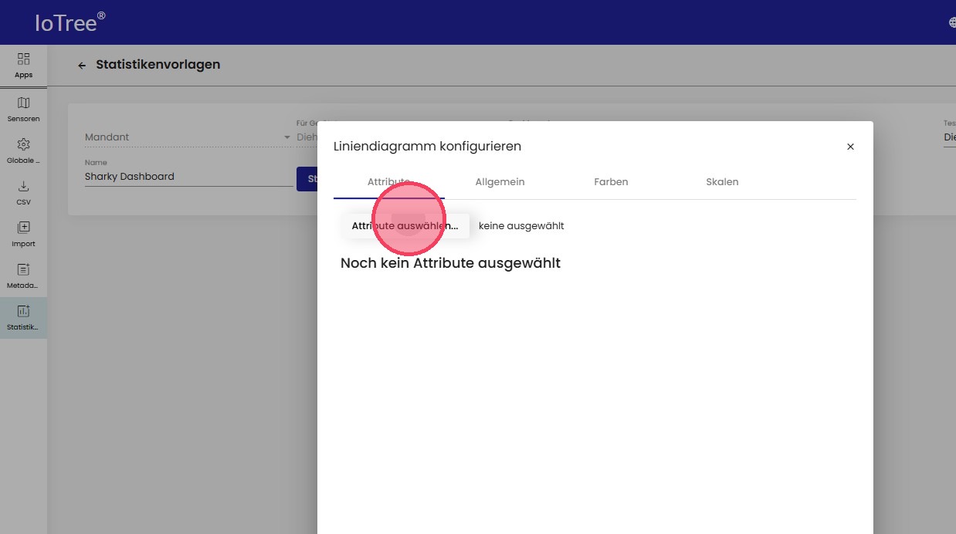Click the globe language icon

tap(951, 22)
